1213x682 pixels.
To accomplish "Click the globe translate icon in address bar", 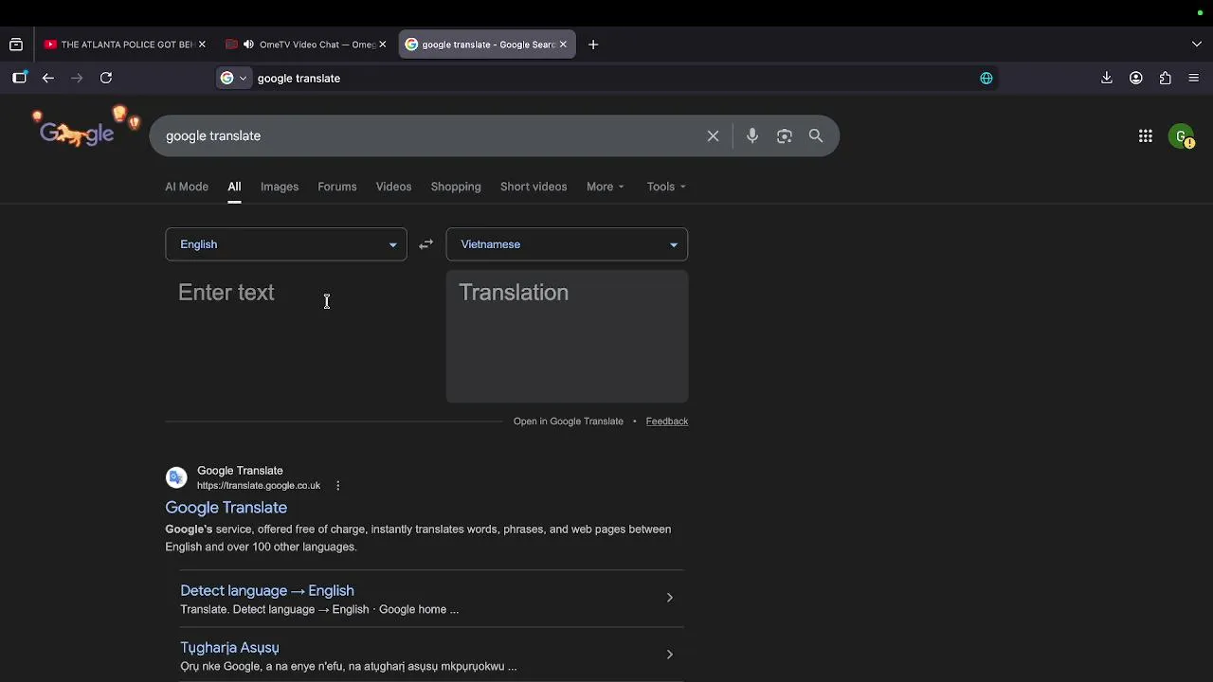I will click(987, 79).
